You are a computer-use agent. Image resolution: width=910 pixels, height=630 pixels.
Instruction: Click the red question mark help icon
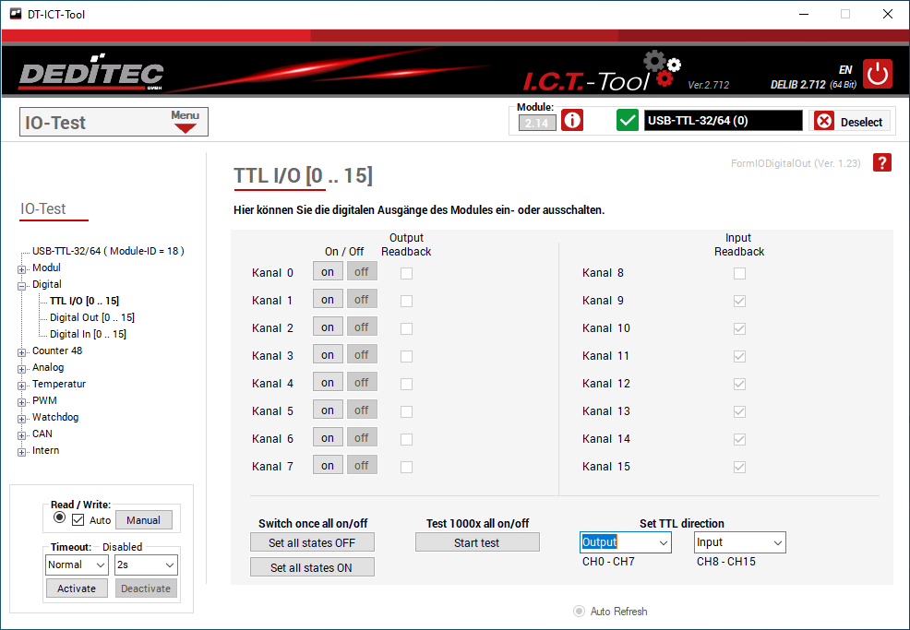click(882, 162)
